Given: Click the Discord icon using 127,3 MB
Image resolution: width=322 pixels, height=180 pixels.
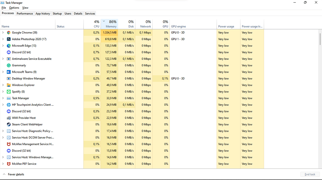Looking at the screenshot, I should tap(9, 52).
